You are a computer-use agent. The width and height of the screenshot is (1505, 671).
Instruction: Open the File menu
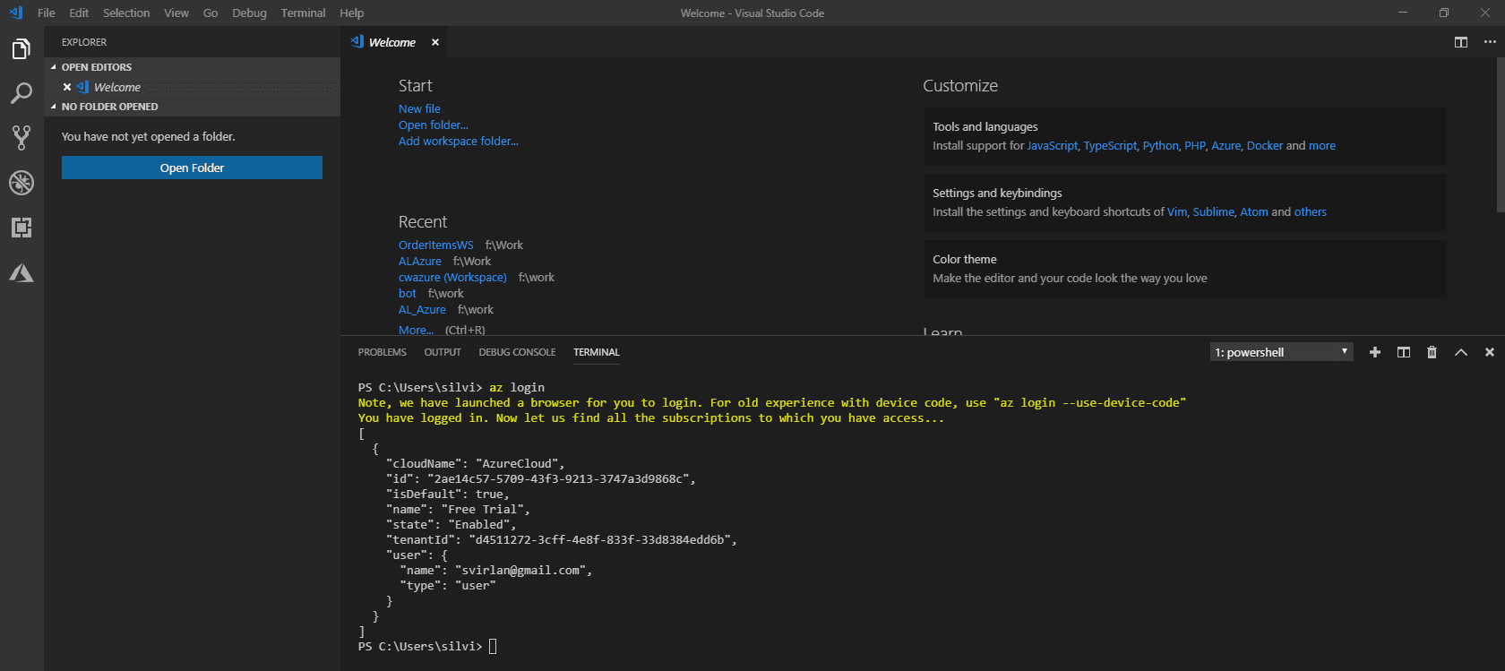click(47, 13)
